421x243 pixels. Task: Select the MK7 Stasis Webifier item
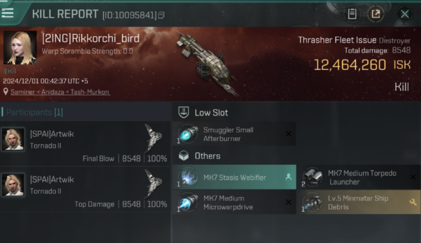pyautogui.click(x=234, y=177)
